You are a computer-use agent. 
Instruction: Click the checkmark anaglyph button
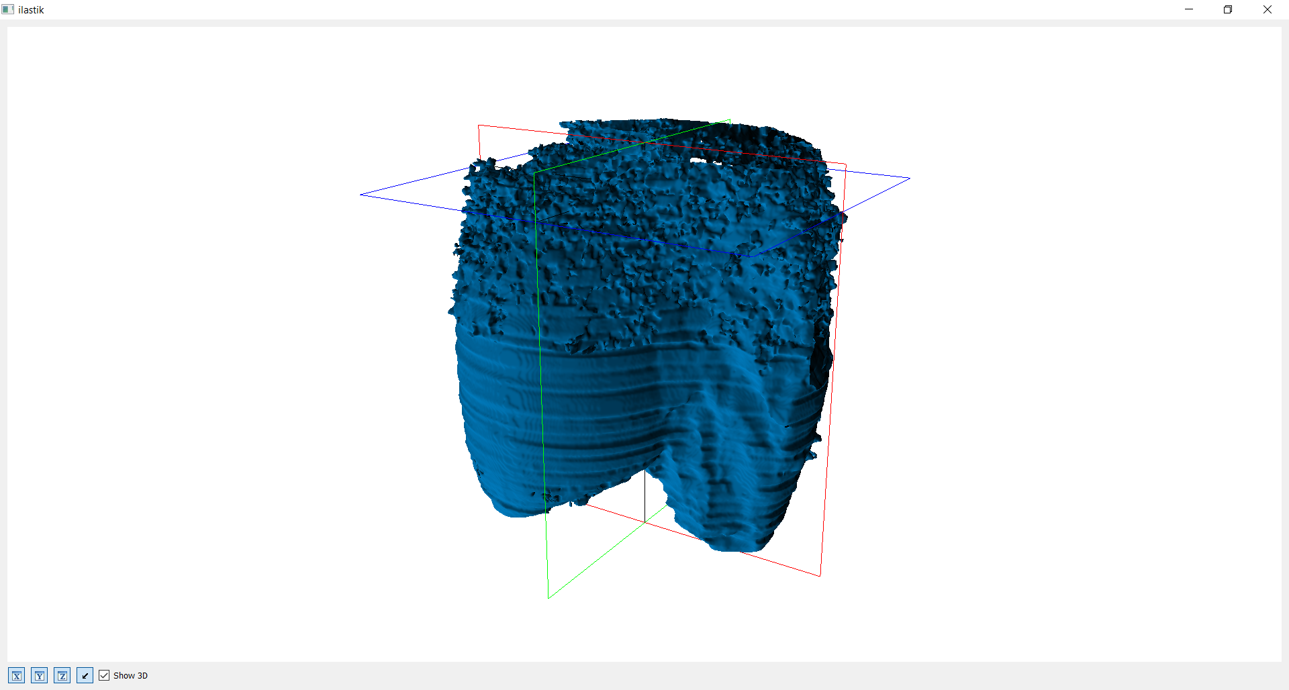tap(85, 675)
